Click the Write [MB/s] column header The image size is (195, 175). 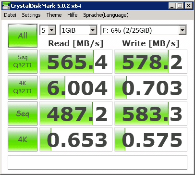point(151,43)
